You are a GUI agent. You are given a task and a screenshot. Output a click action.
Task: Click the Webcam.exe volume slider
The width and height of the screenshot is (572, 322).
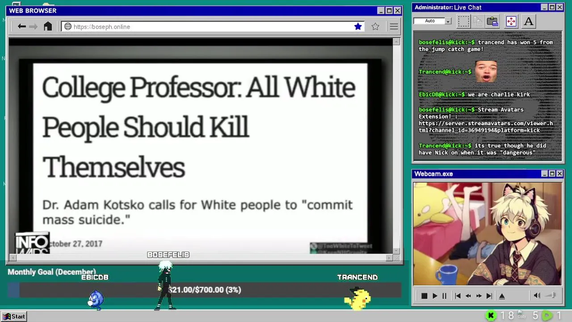[551, 295]
